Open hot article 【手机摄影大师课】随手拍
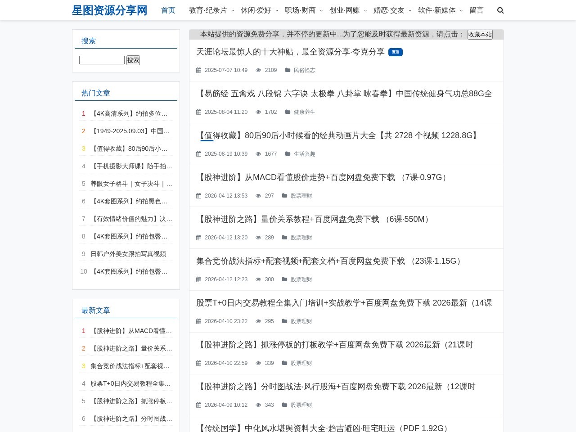The width and height of the screenshot is (576, 432). click(131, 166)
